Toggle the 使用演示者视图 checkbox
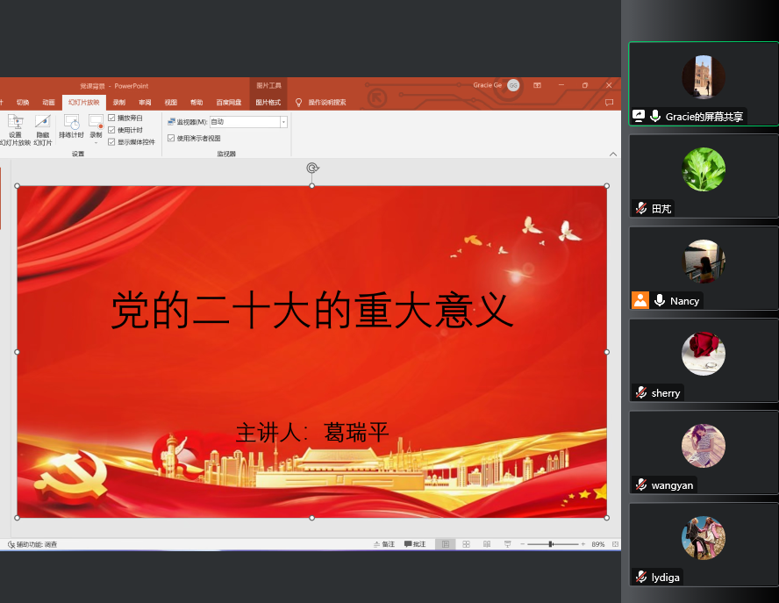 171,138
